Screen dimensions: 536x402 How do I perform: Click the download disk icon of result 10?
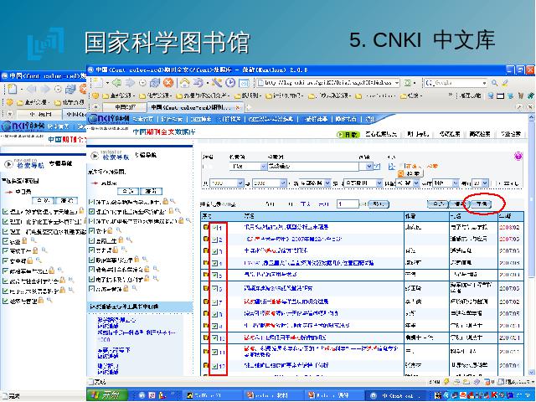pos(205,338)
